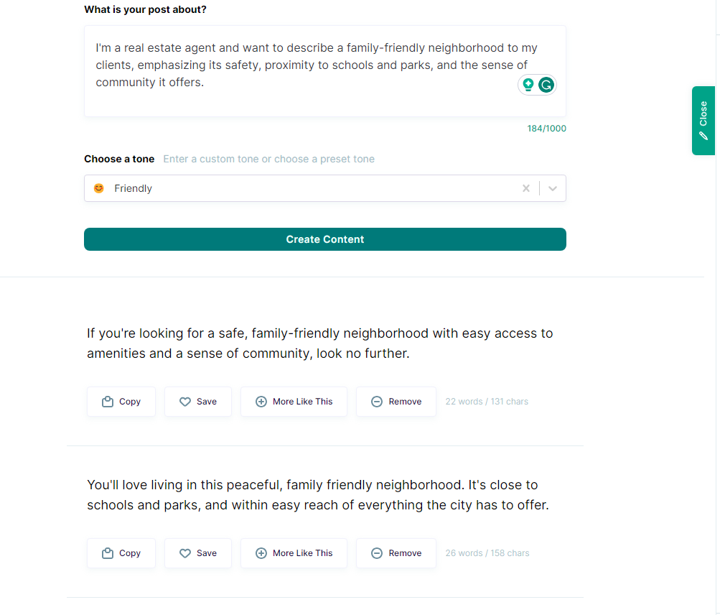Save the first generated result

pos(198,402)
